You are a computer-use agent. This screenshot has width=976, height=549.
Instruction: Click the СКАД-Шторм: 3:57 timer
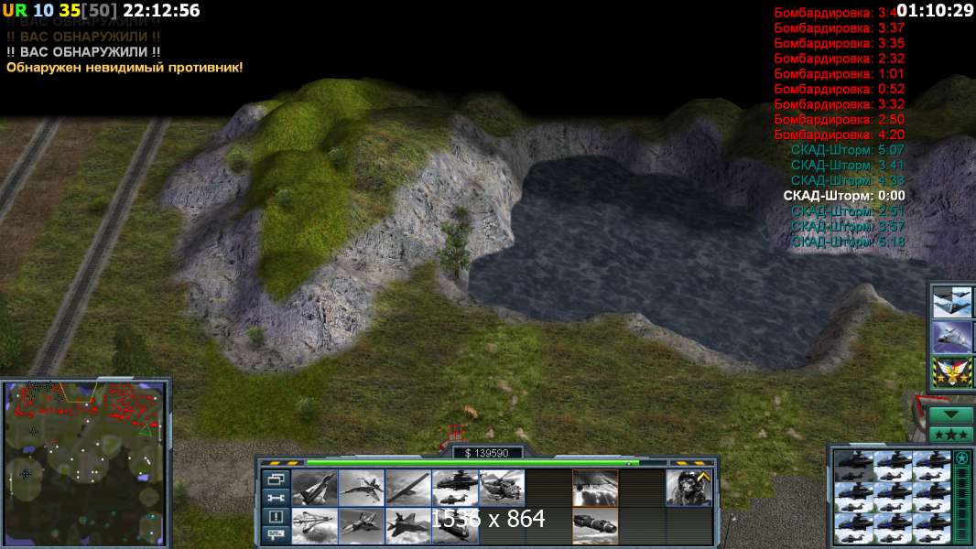tap(848, 226)
